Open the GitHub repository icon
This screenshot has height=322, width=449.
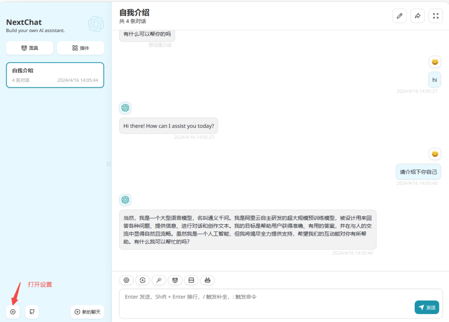click(32, 311)
